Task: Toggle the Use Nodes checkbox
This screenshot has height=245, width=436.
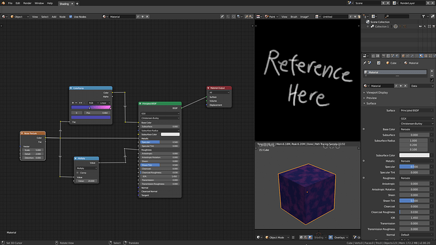Action: pos(71,16)
